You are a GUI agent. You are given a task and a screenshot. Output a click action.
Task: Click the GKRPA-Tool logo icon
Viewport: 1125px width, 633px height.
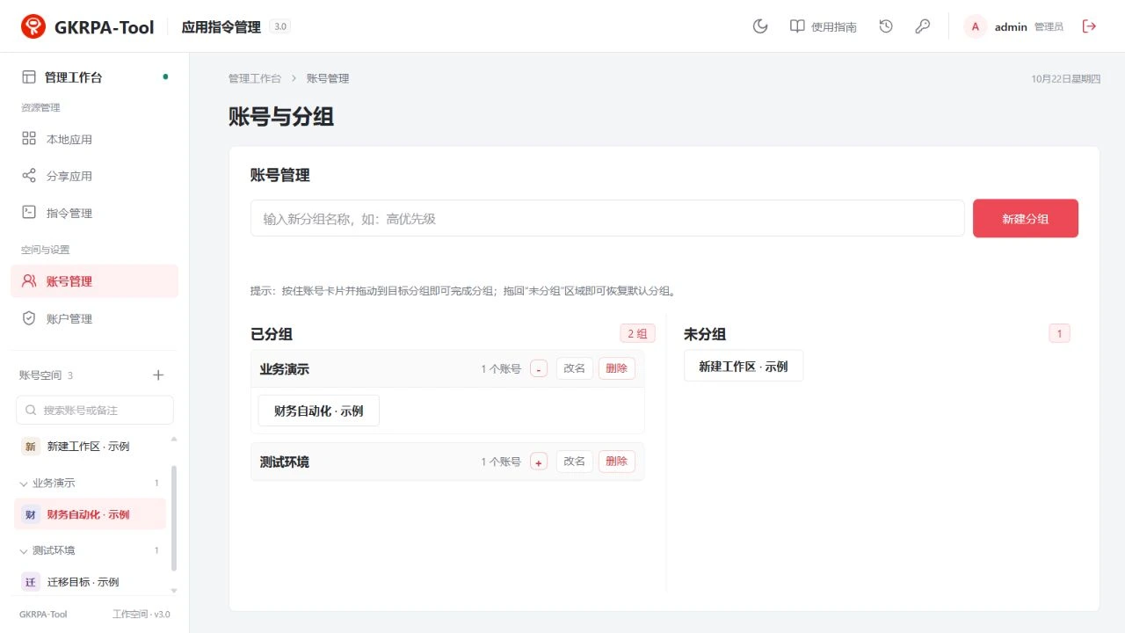[x=33, y=26]
